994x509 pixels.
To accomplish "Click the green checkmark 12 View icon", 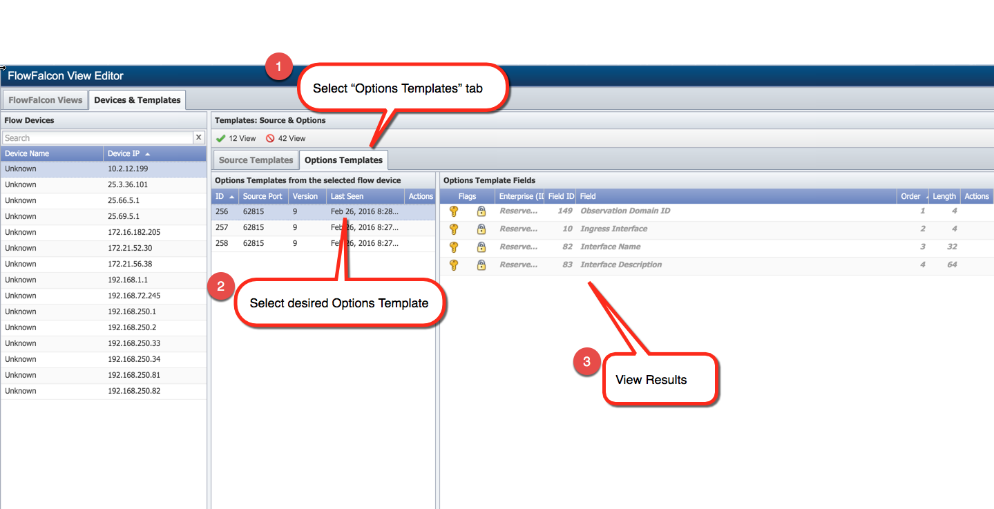I will pos(221,138).
